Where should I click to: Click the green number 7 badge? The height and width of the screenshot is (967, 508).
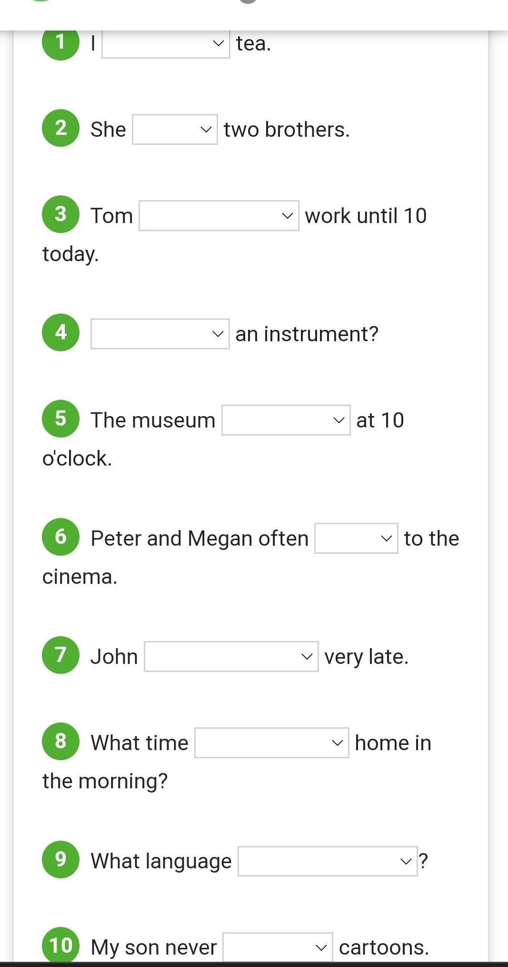click(x=60, y=655)
